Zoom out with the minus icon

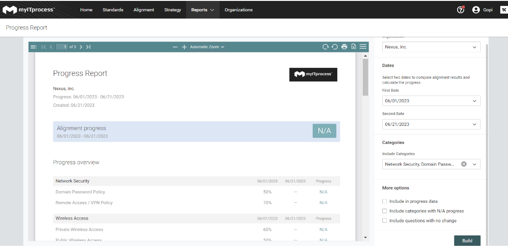pos(175,47)
